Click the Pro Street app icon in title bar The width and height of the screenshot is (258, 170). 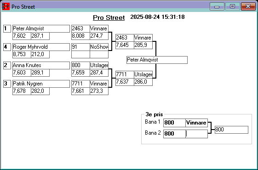6,6
